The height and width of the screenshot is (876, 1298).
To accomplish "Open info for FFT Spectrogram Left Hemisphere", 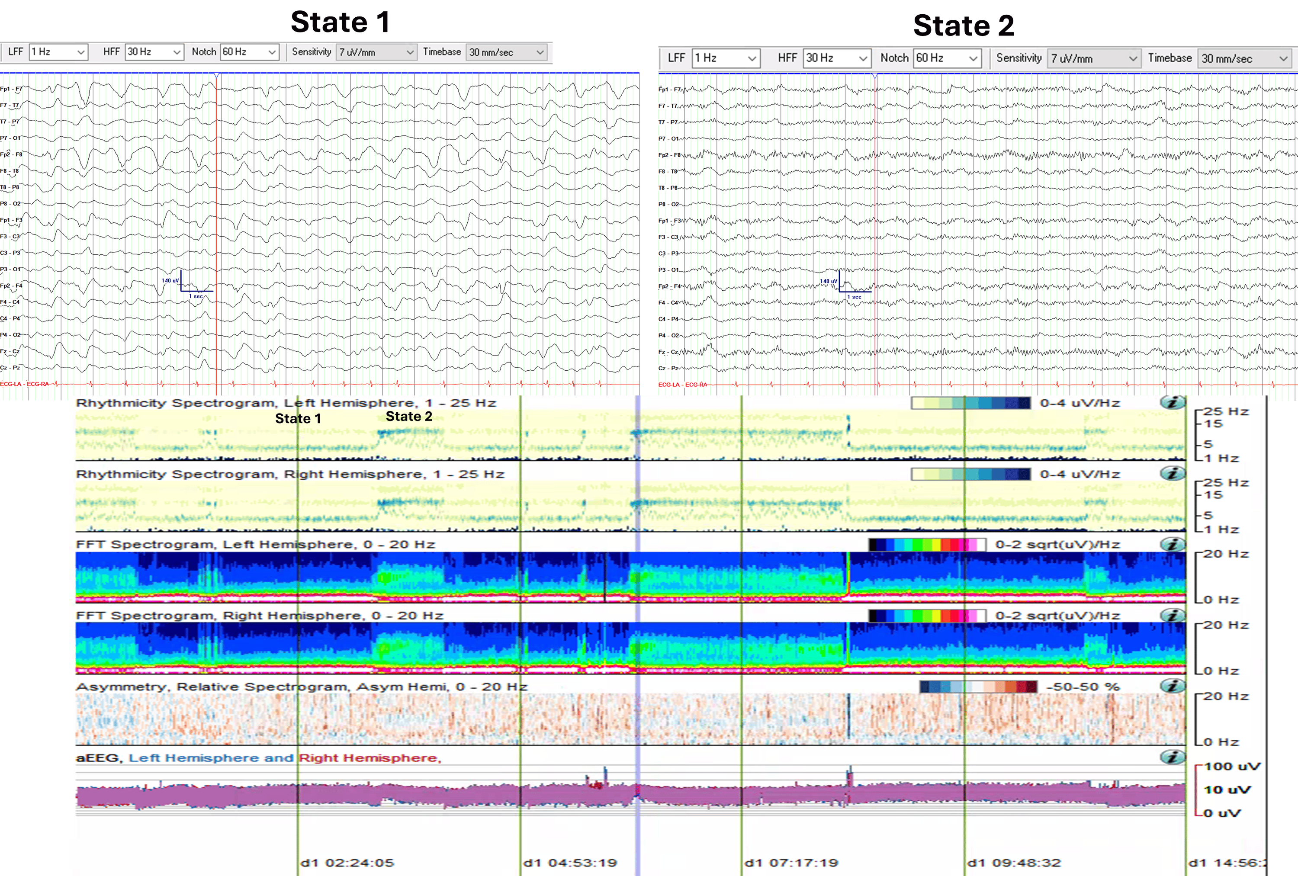I will point(1173,544).
